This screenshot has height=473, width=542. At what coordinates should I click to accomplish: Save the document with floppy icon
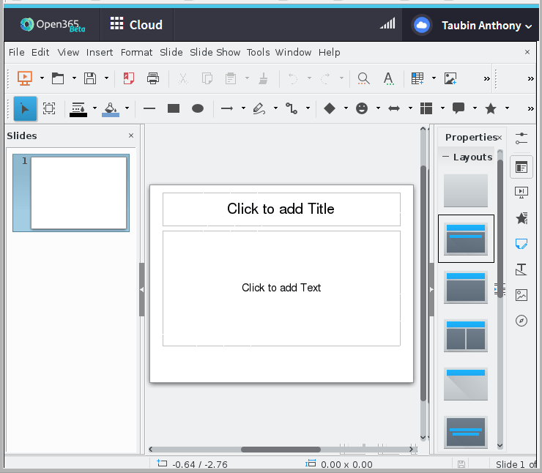[x=90, y=78]
